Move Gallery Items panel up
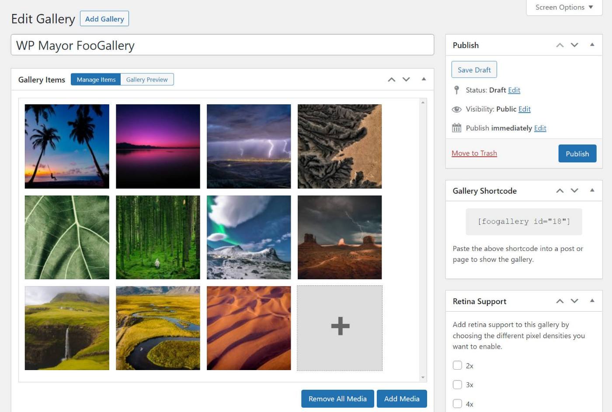This screenshot has width=612, height=412. (391, 79)
